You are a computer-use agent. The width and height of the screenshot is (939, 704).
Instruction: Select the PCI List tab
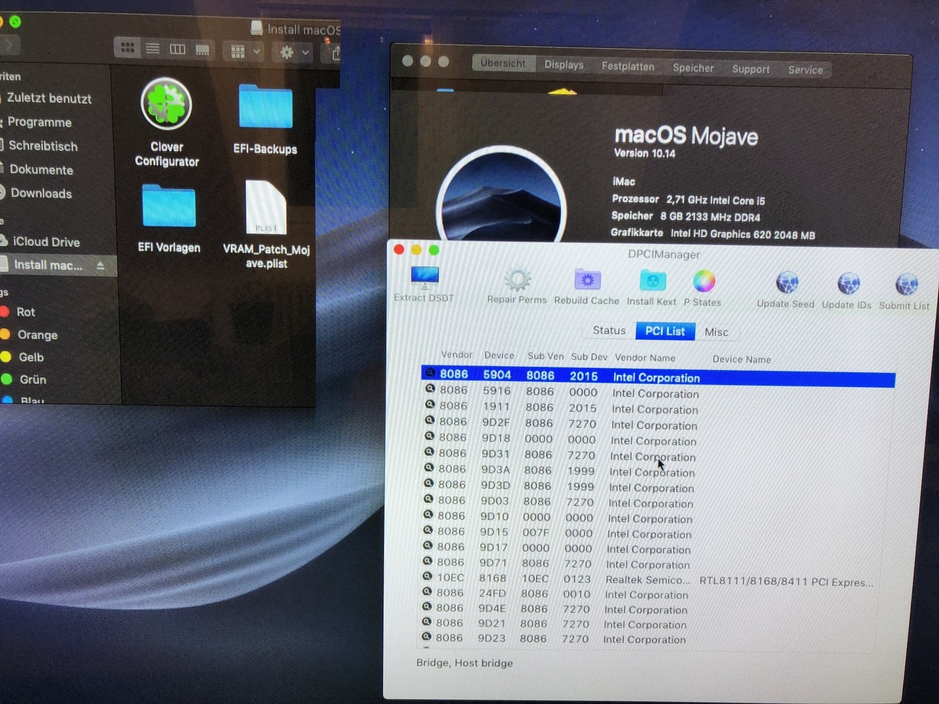pos(665,331)
